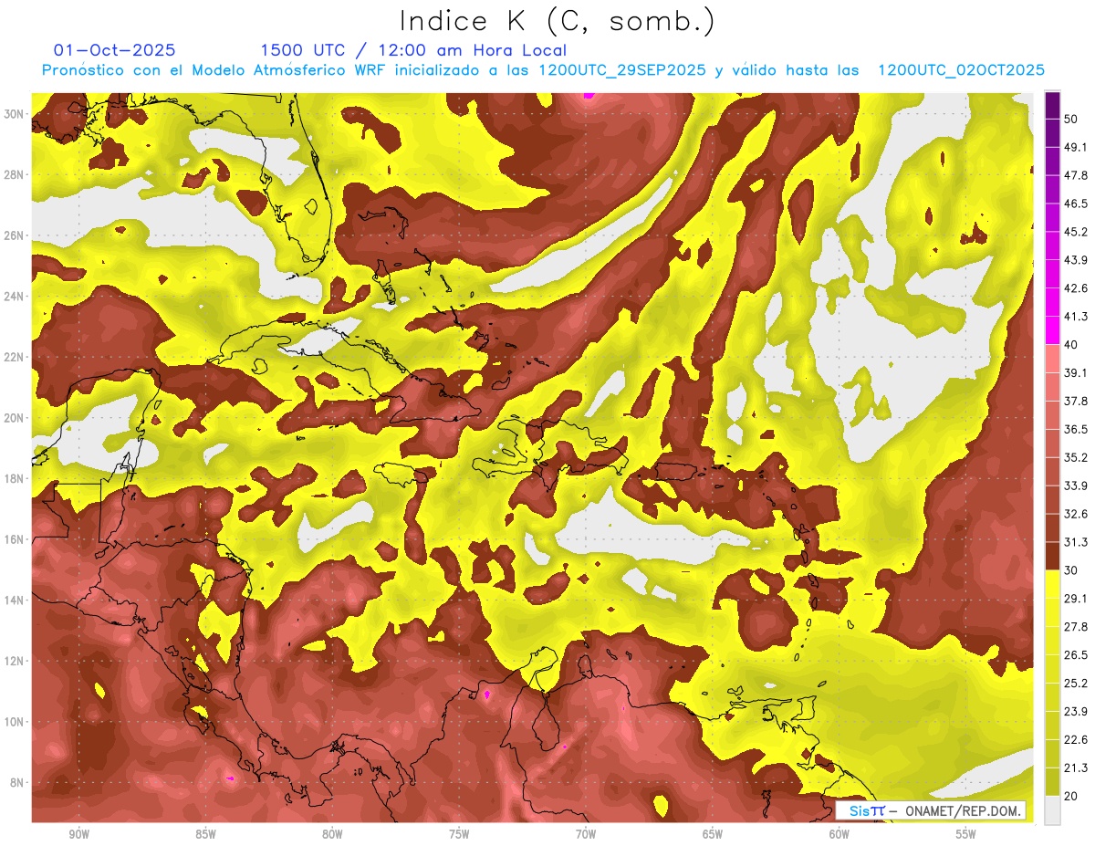Click the 60W longitude label

point(839,834)
